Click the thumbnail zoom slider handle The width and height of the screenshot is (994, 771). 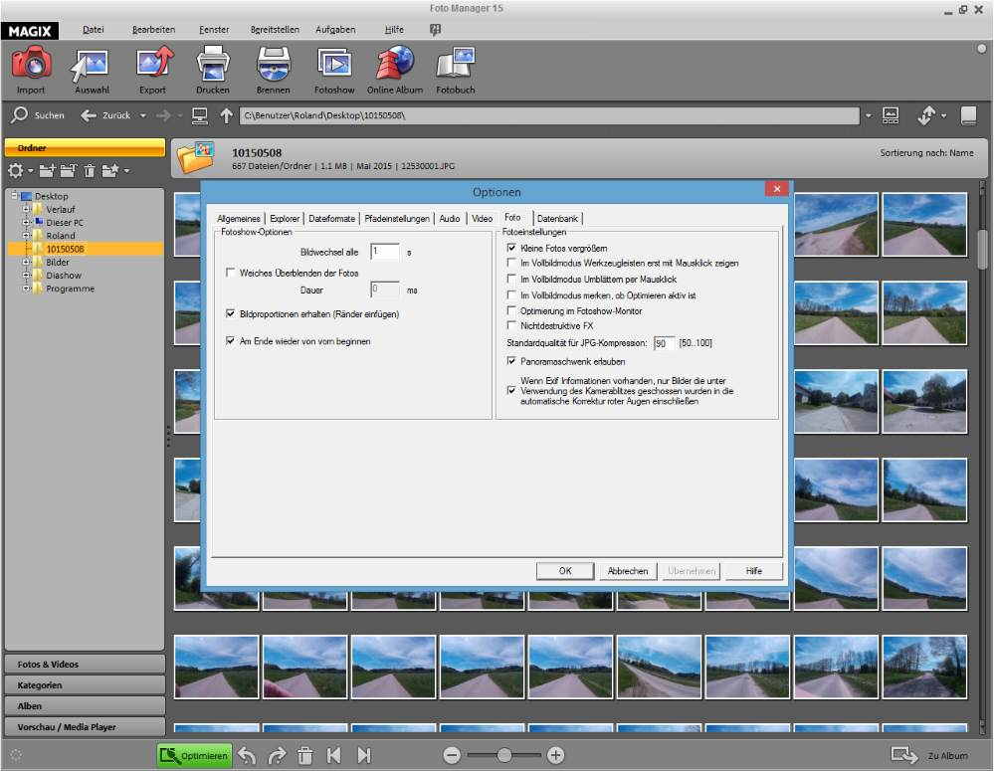point(504,756)
